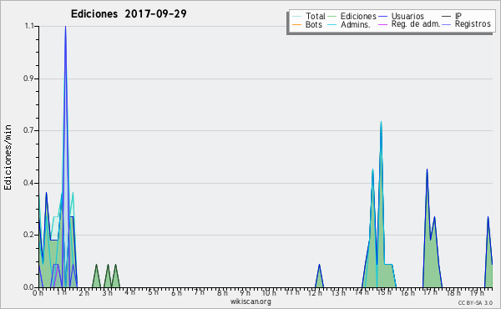This screenshot has width=501, height=309.
Task: Select the "IP" legend label
Action: coord(458,16)
